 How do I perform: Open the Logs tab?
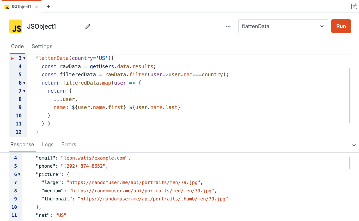coord(48,144)
